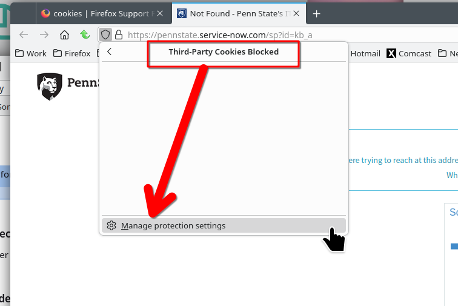The image size is (458, 306).
Task: Navigate forward with the forward arrow
Action: click(x=44, y=35)
